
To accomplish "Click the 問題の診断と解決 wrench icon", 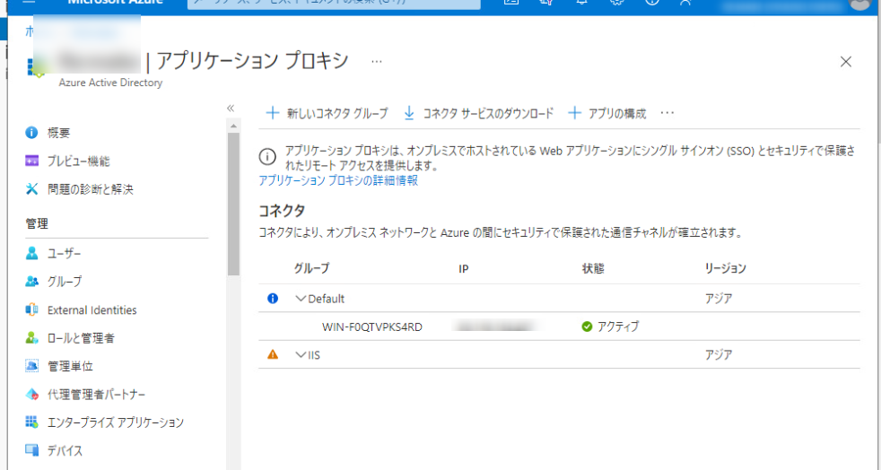I will tap(32, 189).
